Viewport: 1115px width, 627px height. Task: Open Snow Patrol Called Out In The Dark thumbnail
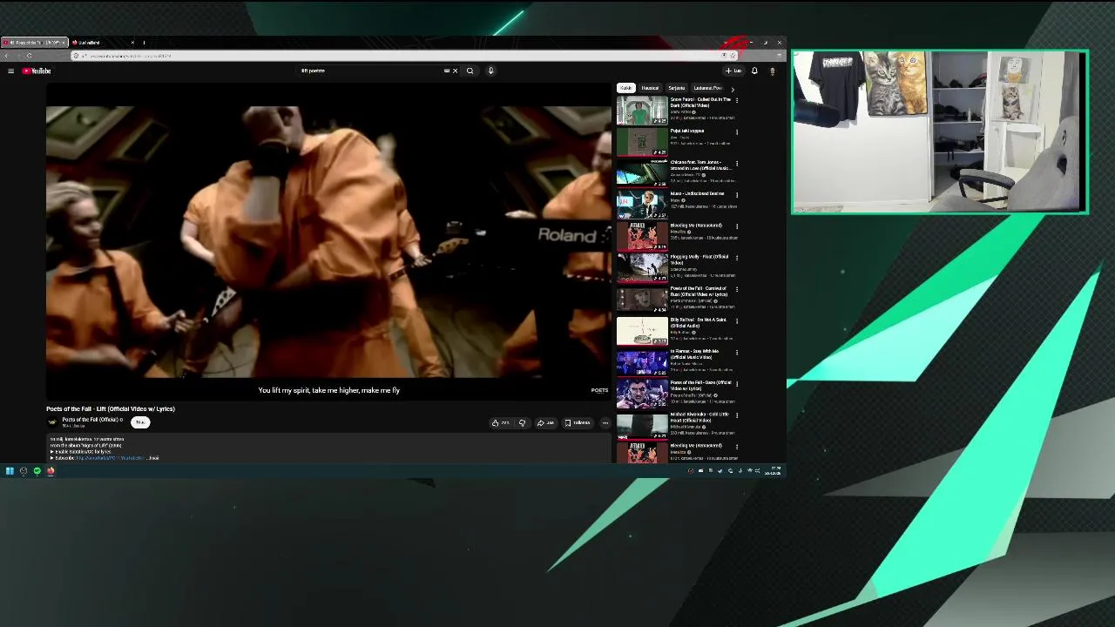642,111
